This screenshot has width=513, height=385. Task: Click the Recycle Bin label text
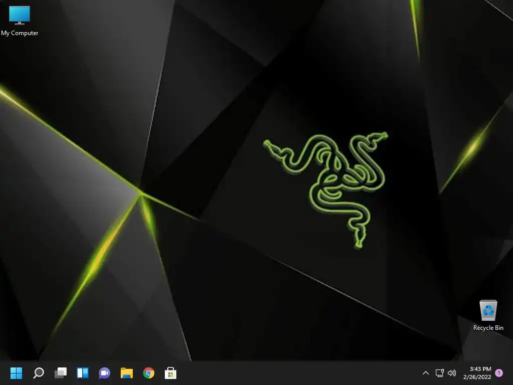click(488, 328)
